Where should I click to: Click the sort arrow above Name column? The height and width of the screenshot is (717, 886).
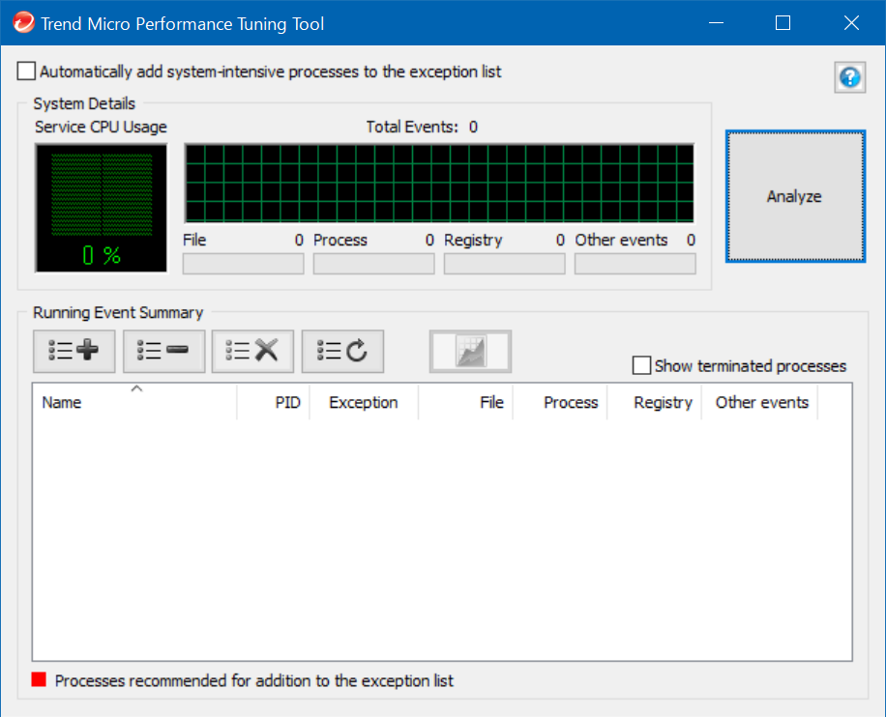pyautogui.click(x=136, y=389)
